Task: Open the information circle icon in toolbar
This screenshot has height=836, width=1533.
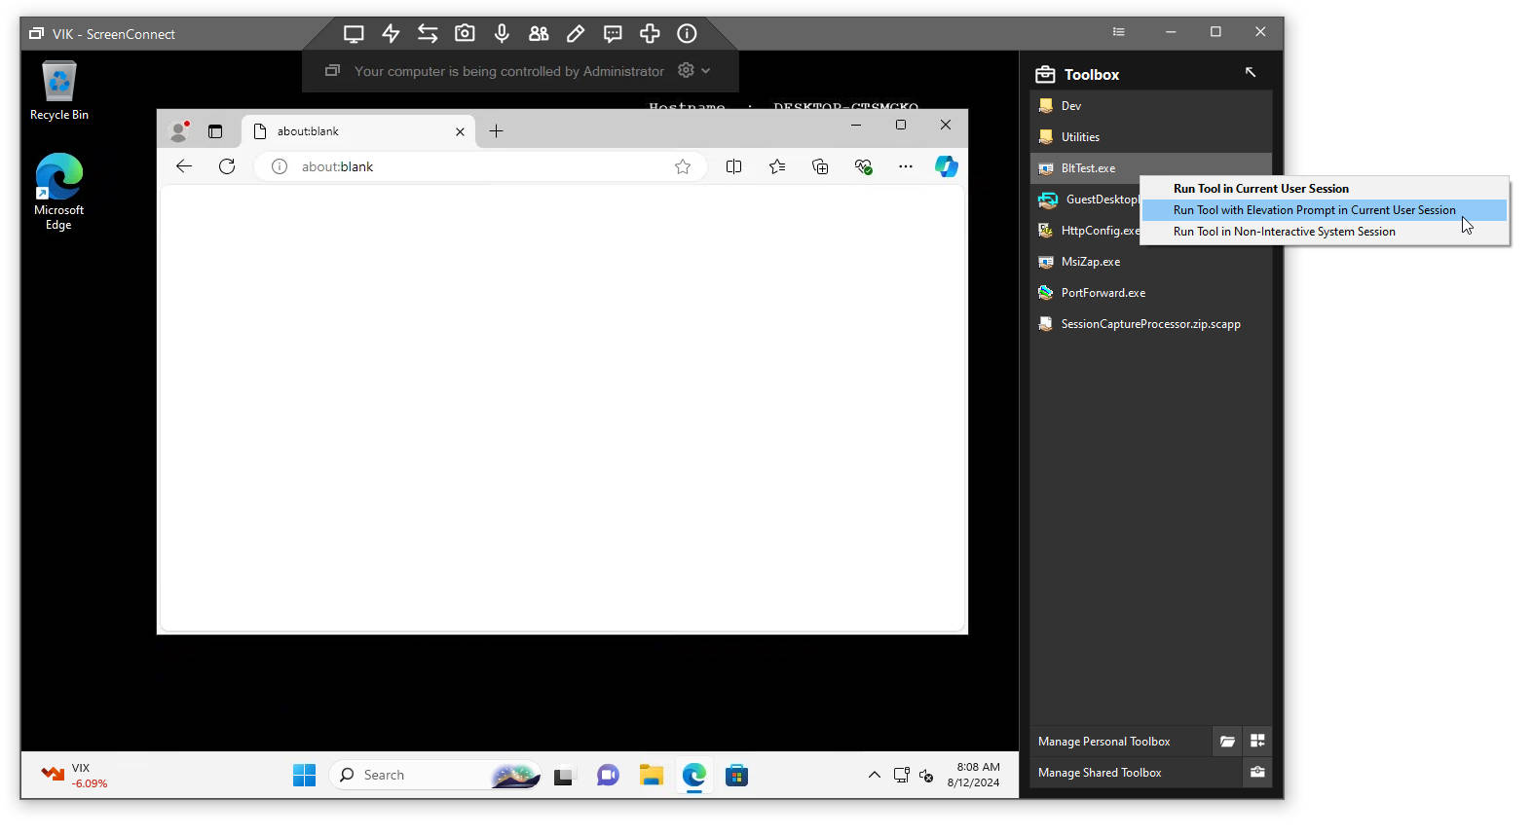Action: (687, 33)
